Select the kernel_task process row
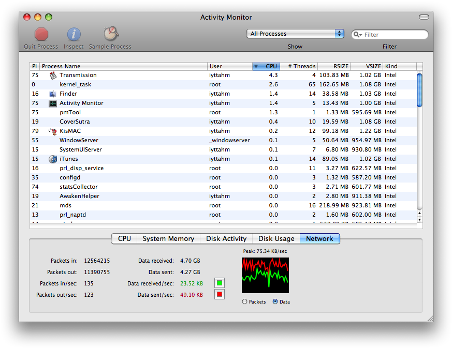 coord(155,84)
